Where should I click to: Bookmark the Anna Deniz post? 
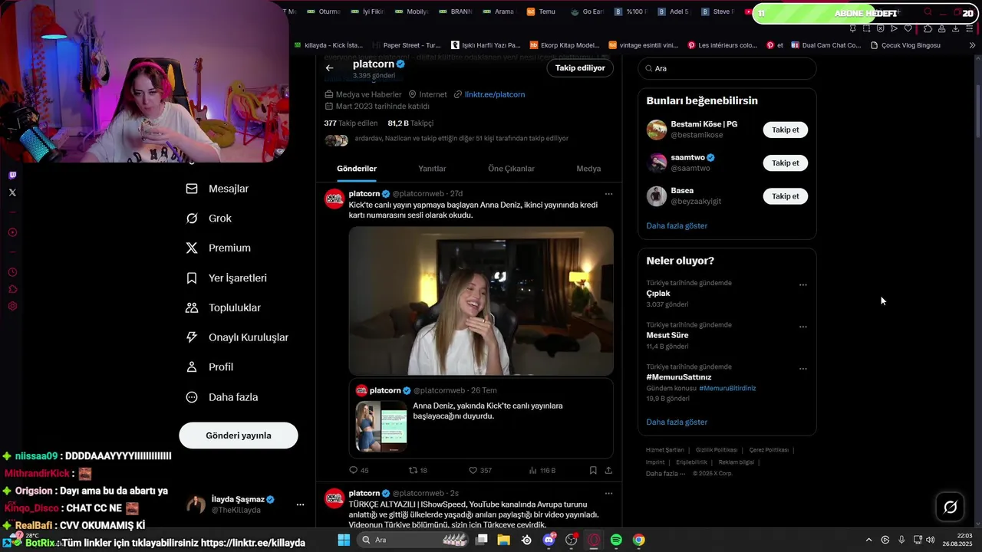(593, 470)
